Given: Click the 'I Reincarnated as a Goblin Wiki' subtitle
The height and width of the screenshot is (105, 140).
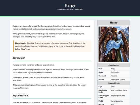Looking at the screenshot, I should pos(70,10).
